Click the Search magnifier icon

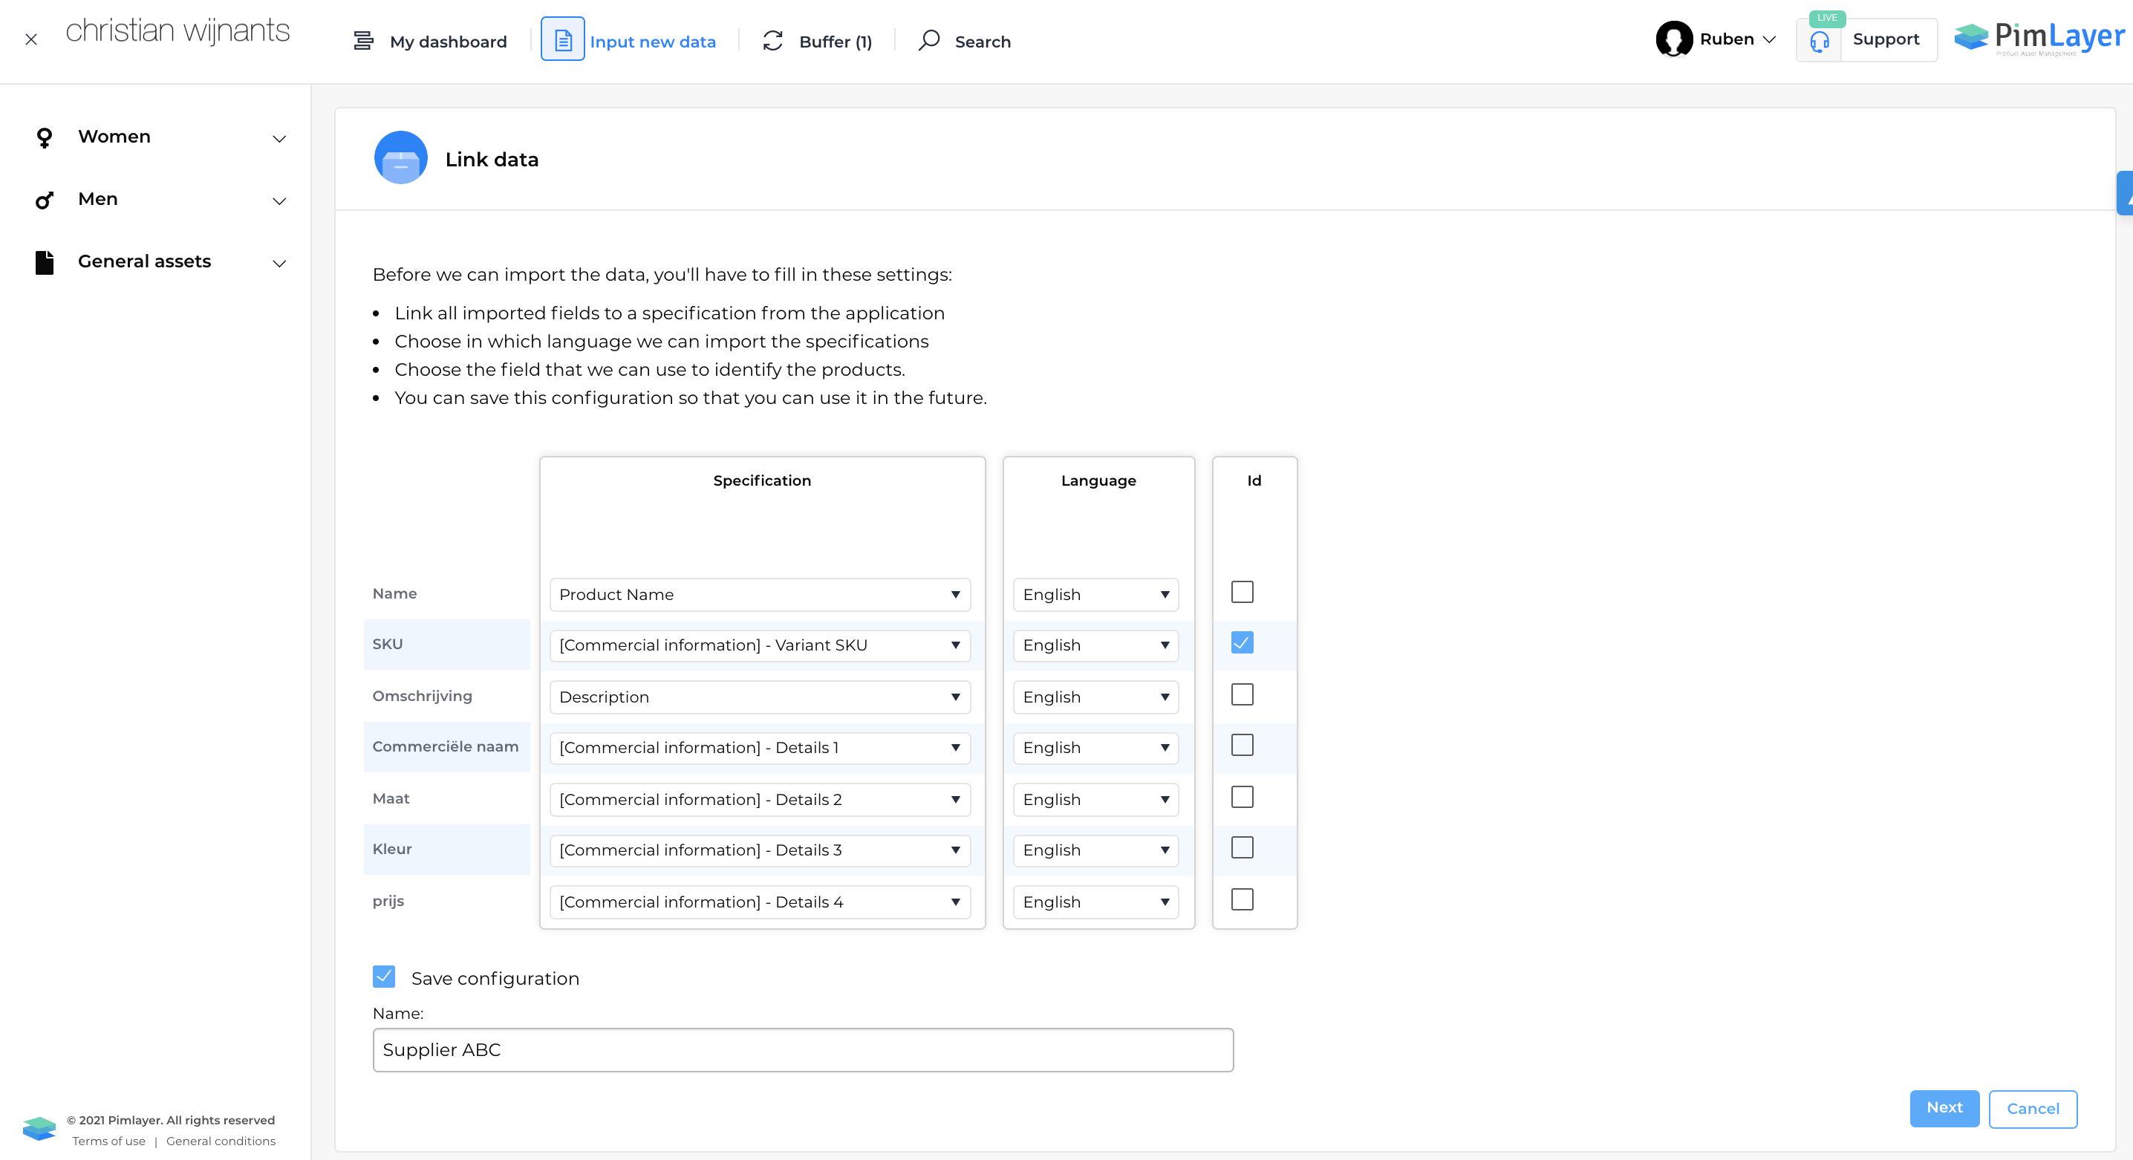coord(929,40)
